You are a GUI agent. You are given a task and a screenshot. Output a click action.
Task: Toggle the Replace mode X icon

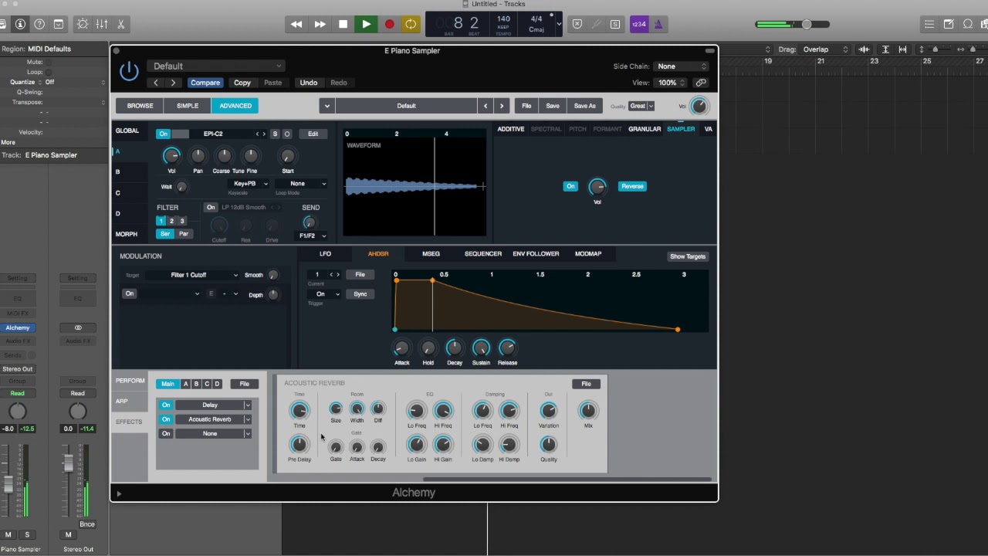577,24
